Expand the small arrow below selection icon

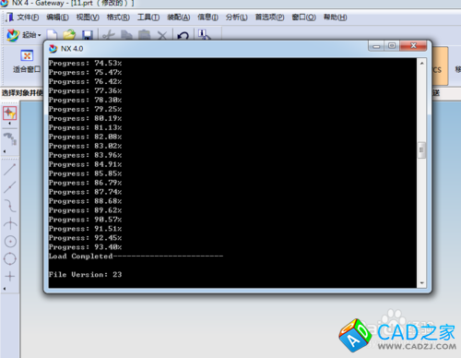9,124
